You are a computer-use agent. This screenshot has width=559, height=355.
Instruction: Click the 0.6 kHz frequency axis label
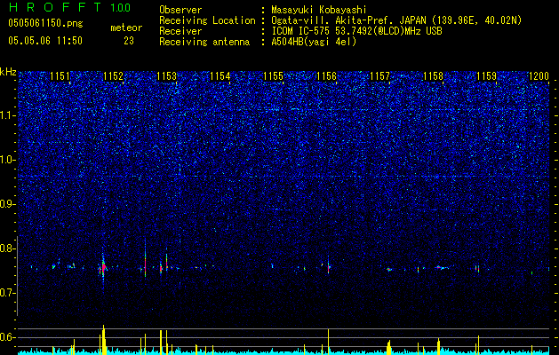[x=7, y=337]
